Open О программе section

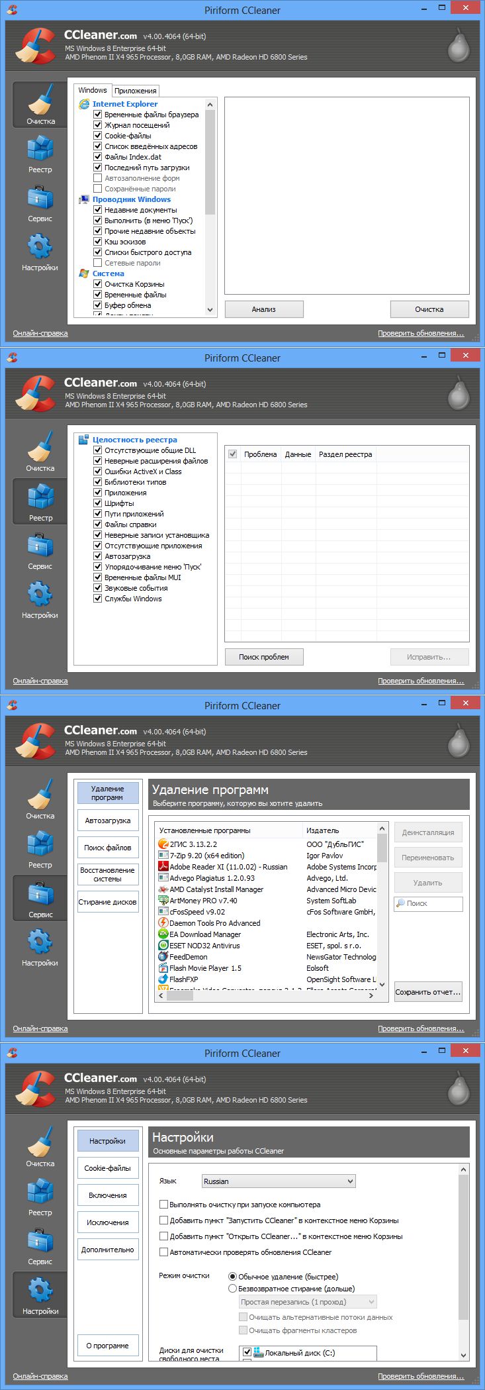[x=108, y=1346]
